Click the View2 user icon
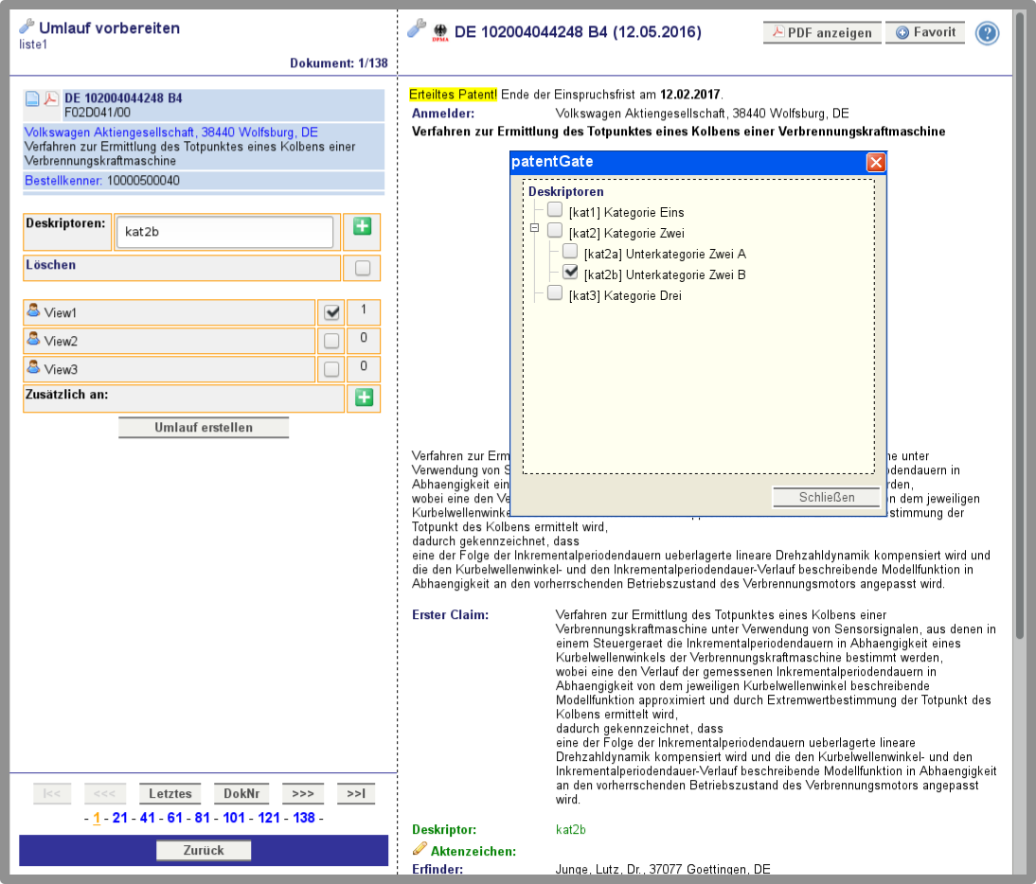Image resolution: width=1036 pixels, height=884 pixels. click(33, 338)
